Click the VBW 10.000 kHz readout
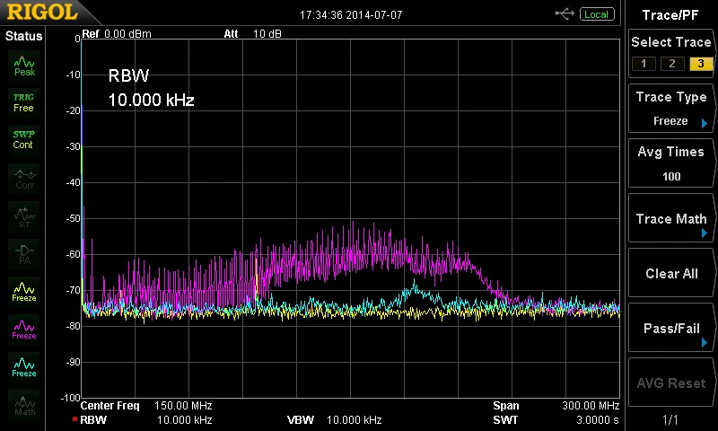Viewport: 718px width, 431px height. 334,420
